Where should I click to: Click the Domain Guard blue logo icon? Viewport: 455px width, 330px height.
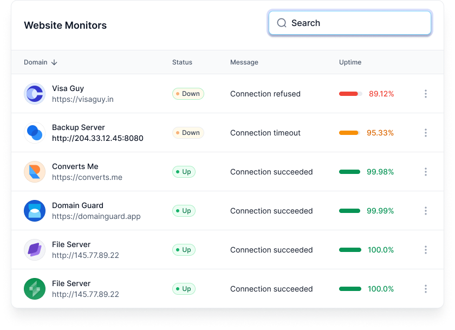point(35,211)
